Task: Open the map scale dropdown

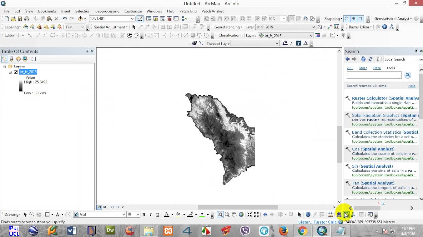Action: [x=132, y=19]
